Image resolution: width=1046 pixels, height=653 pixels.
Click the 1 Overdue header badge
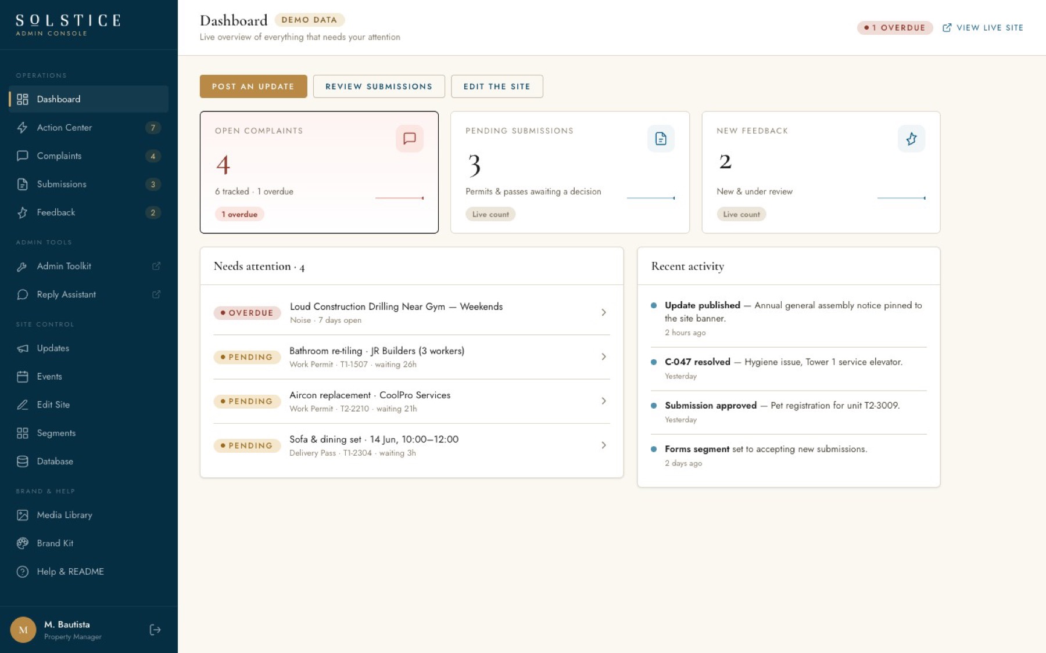coord(894,27)
